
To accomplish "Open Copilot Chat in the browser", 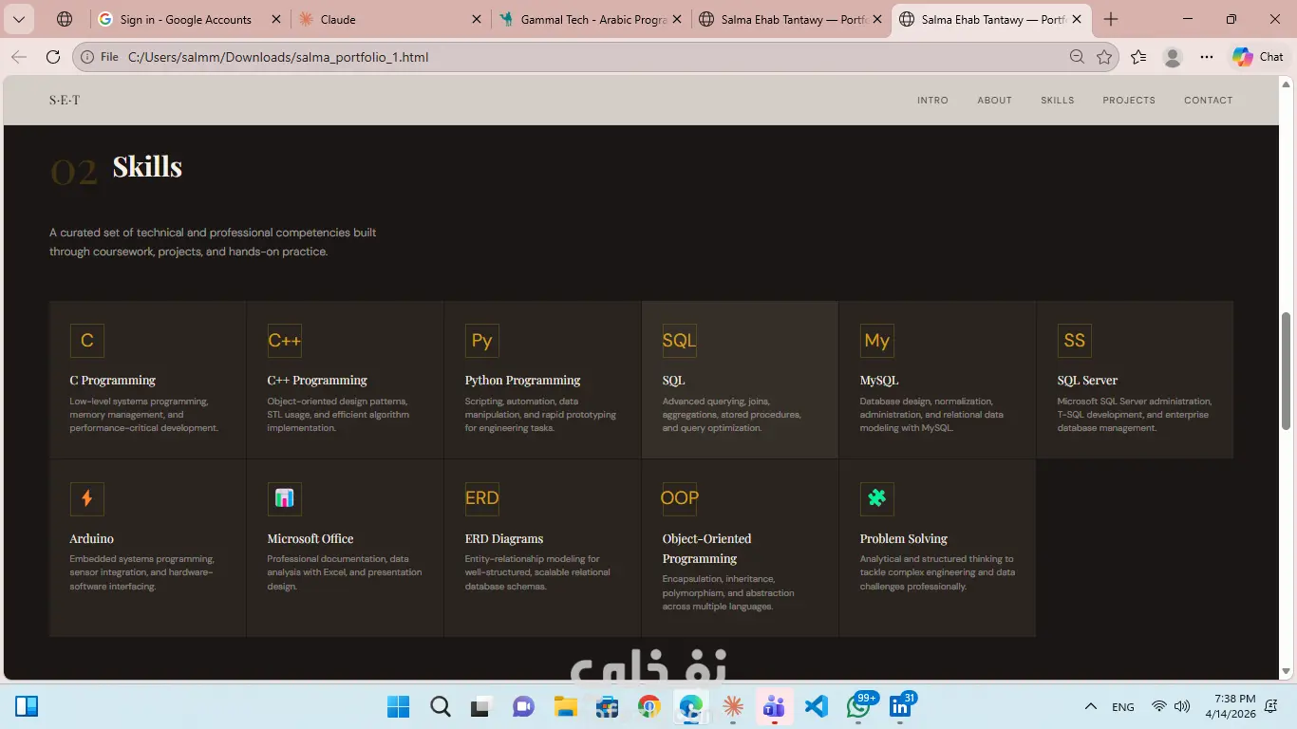I will click(x=1259, y=57).
